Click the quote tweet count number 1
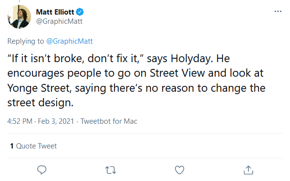This screenshot has width=290, height=181. coord(12,146)
